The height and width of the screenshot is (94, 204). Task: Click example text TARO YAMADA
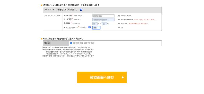(x=126, y=16)
